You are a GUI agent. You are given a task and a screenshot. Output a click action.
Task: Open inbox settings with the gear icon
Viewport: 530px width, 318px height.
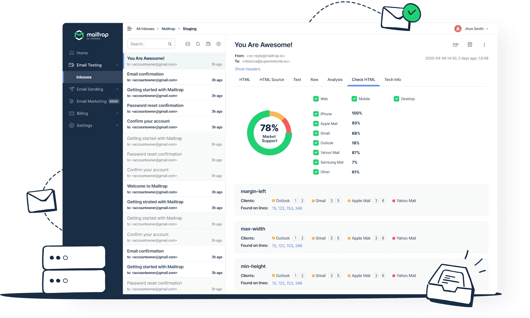click(219, 43)
